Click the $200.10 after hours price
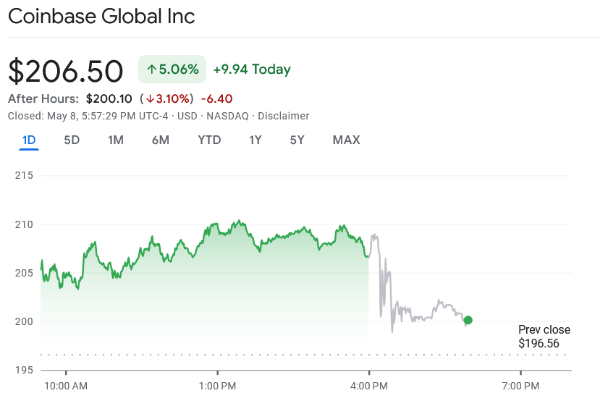 point(109,98)
